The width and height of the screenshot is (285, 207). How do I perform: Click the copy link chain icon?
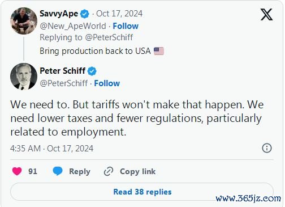coord(109,171)
